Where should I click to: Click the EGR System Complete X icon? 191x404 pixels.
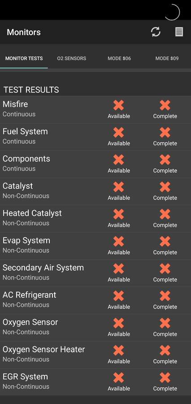tap(165, 378)
